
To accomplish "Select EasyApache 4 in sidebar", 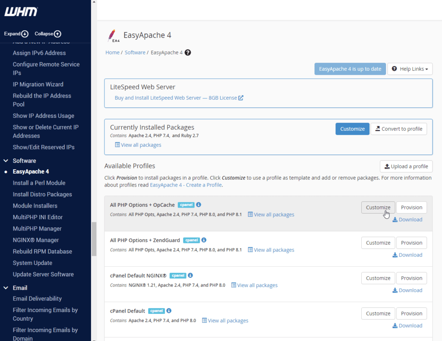I will 31,172.
